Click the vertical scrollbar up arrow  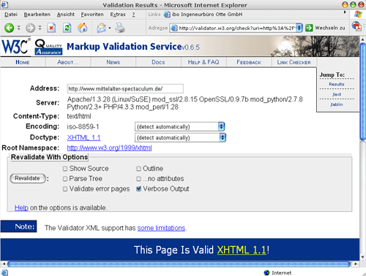coord(362,39)
